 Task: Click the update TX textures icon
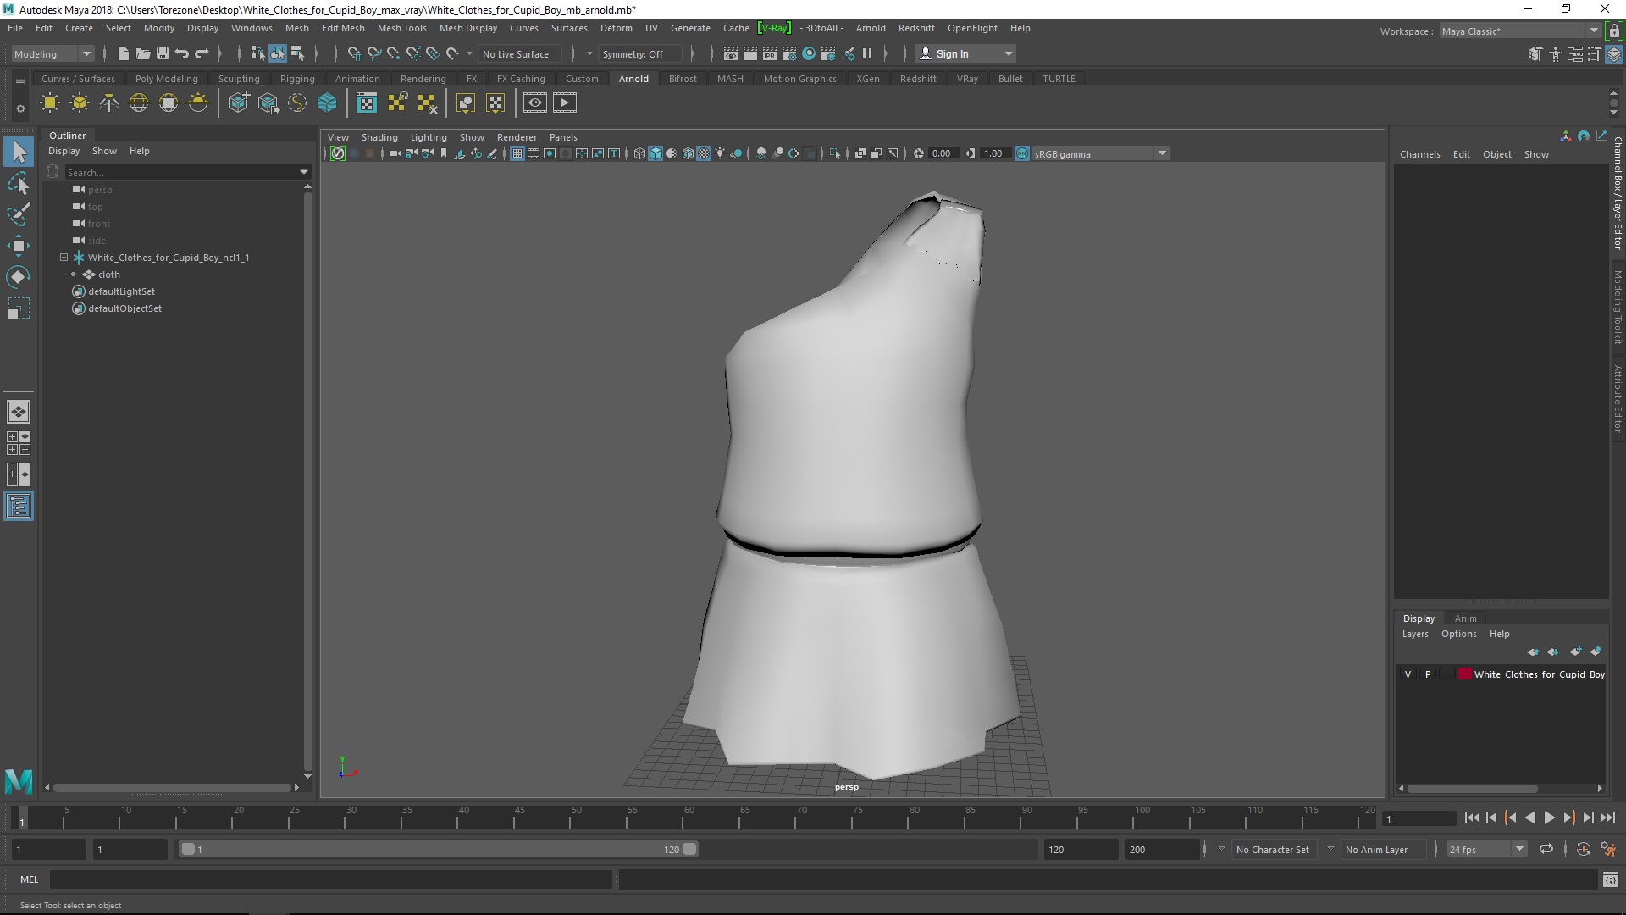point(397,103)
